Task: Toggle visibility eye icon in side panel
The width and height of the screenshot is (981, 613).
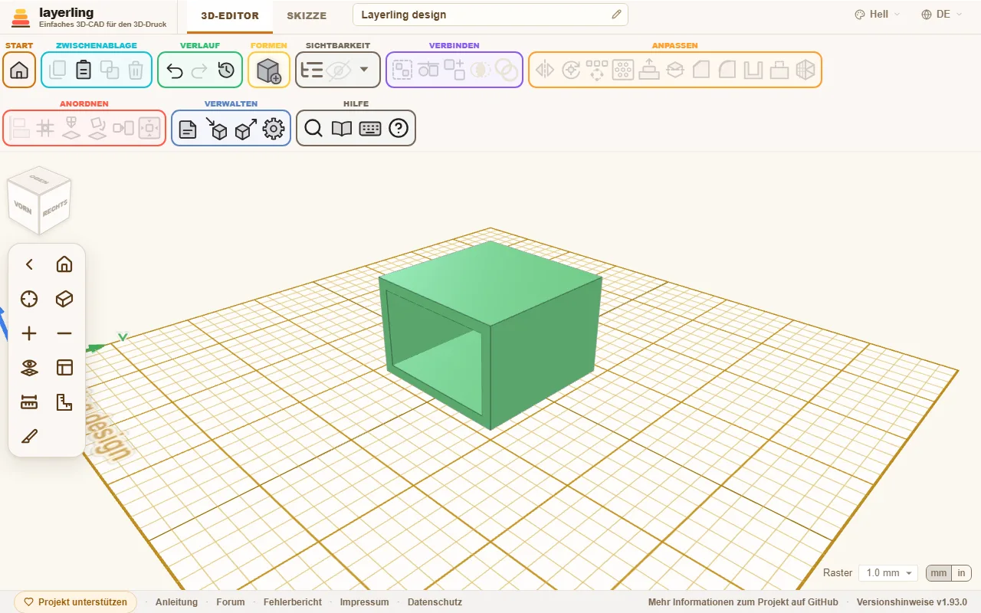Action: 29,368
